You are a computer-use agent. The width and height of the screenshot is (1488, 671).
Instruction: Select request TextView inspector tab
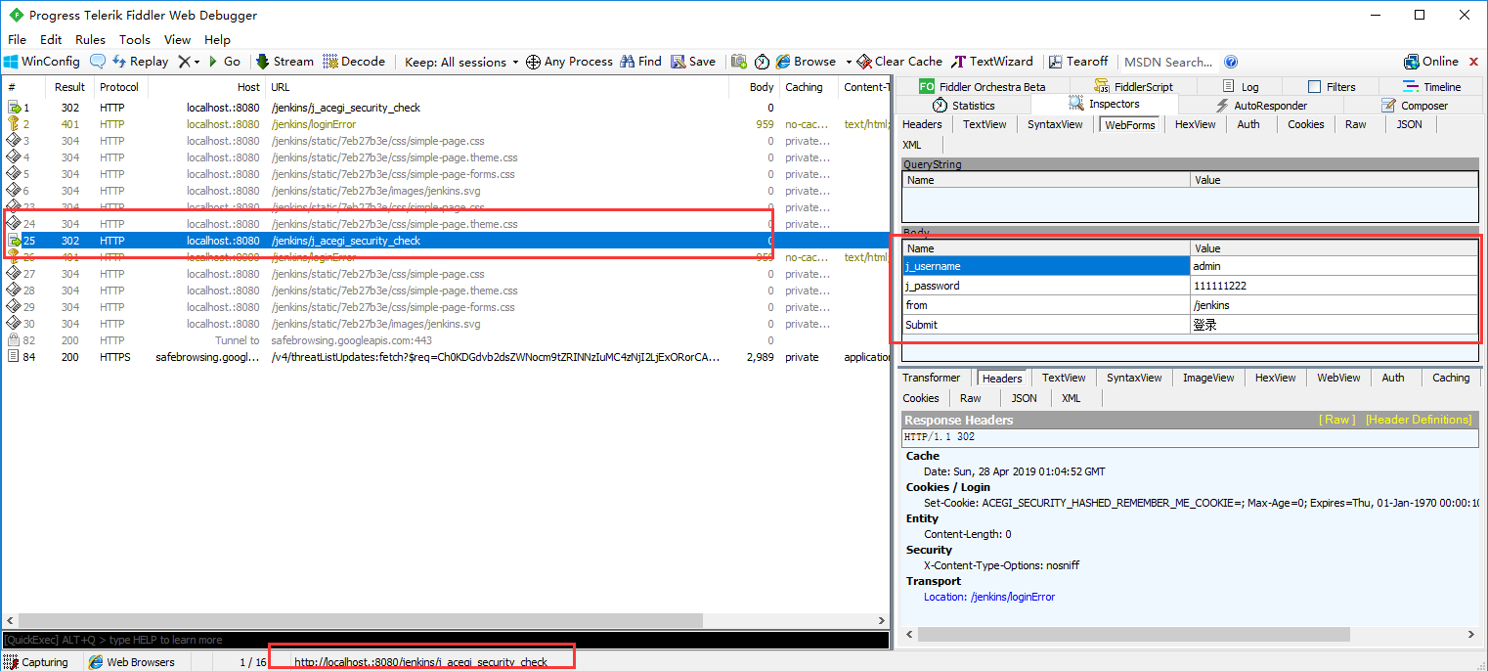tap(985, 125)
